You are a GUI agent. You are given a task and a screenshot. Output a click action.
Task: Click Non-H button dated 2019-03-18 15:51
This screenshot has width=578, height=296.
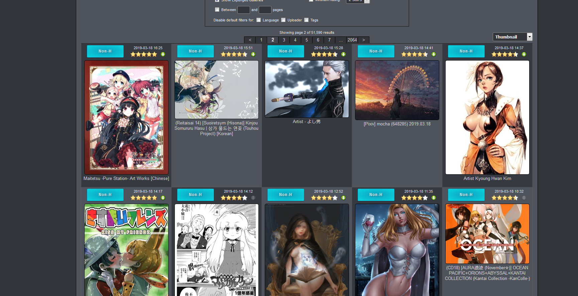[x=196, y=51]
